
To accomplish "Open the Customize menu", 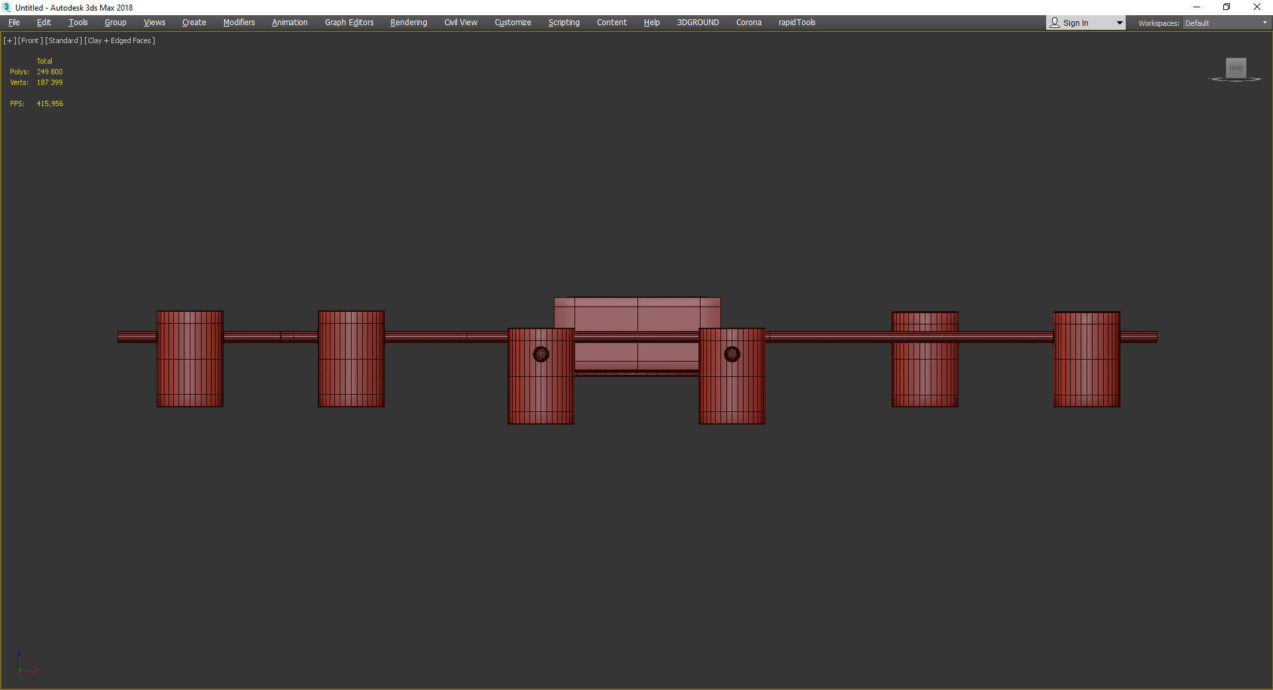I will click(x=513, y=23).
